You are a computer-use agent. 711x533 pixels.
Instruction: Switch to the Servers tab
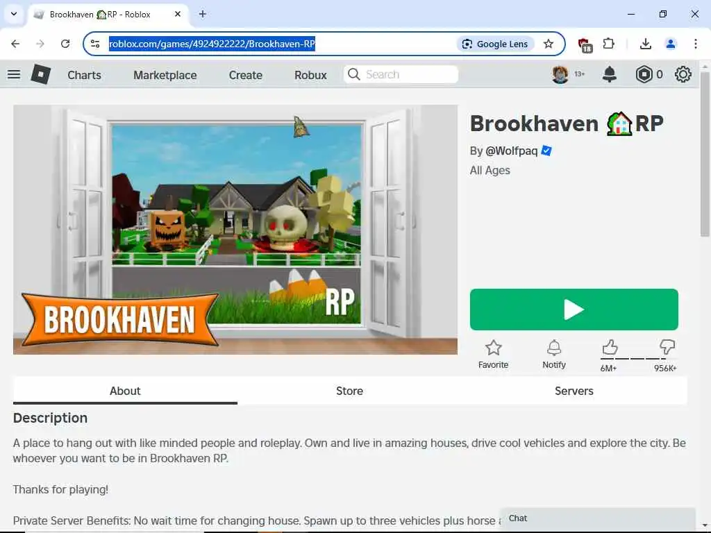574,391
